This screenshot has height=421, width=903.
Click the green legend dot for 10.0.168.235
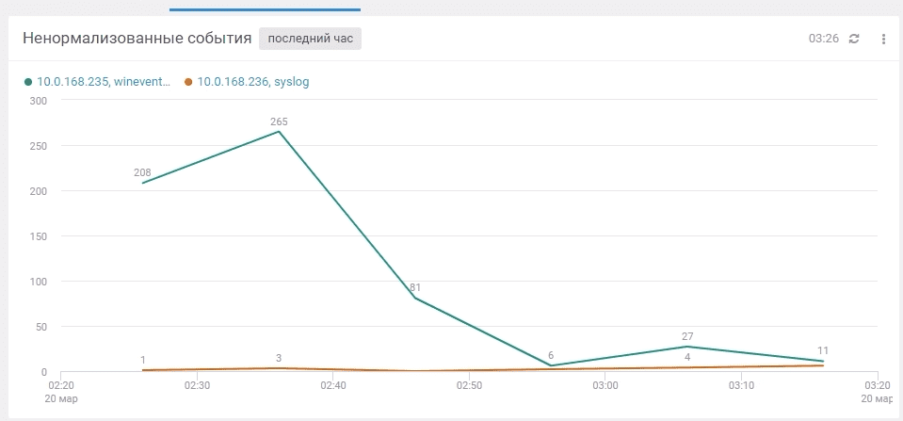tap(29, 82)
